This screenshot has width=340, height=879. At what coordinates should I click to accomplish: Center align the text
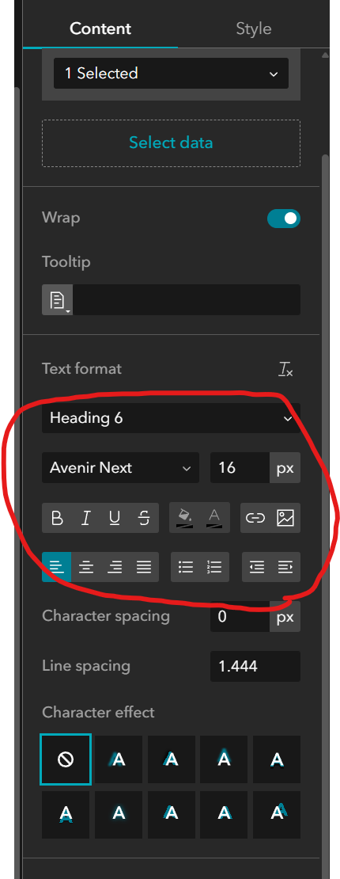tap(85, 567)
